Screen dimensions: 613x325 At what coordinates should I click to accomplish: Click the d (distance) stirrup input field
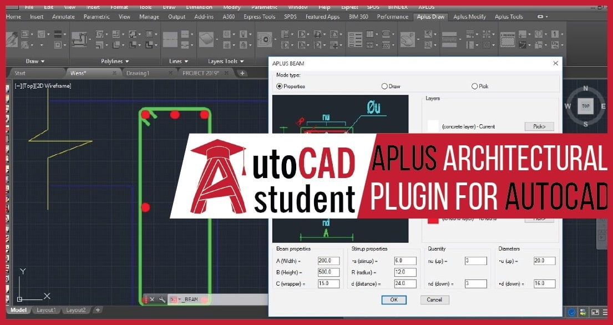[x=405, y=283]
